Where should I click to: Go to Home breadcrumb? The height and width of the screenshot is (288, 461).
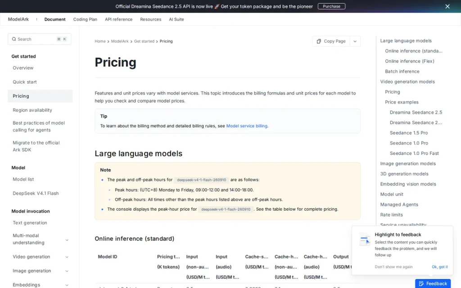pos(100,41)
